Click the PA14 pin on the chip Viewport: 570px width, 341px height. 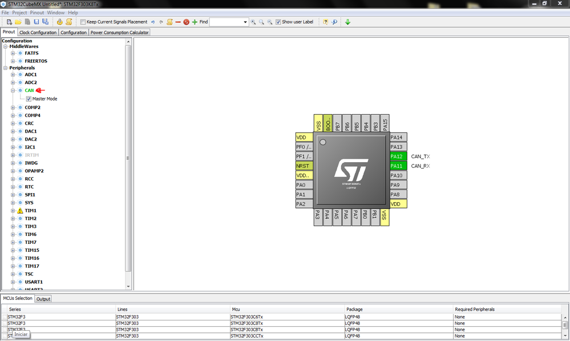398,137
